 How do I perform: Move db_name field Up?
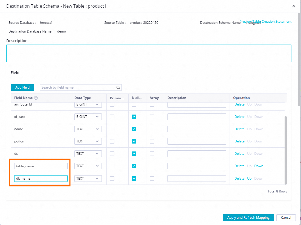pyautogui.click(x=249, y=179)
